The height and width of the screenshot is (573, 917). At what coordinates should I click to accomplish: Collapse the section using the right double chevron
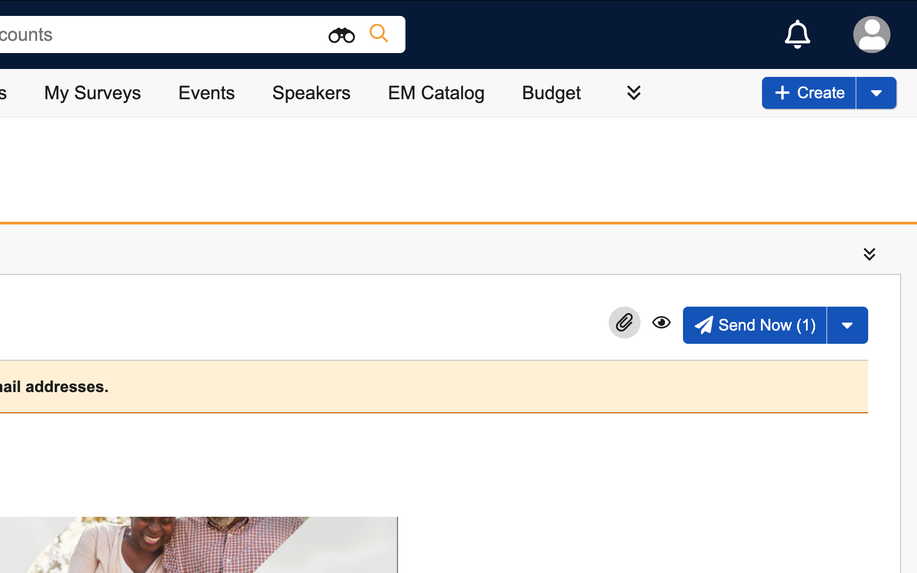click(869, 254)
